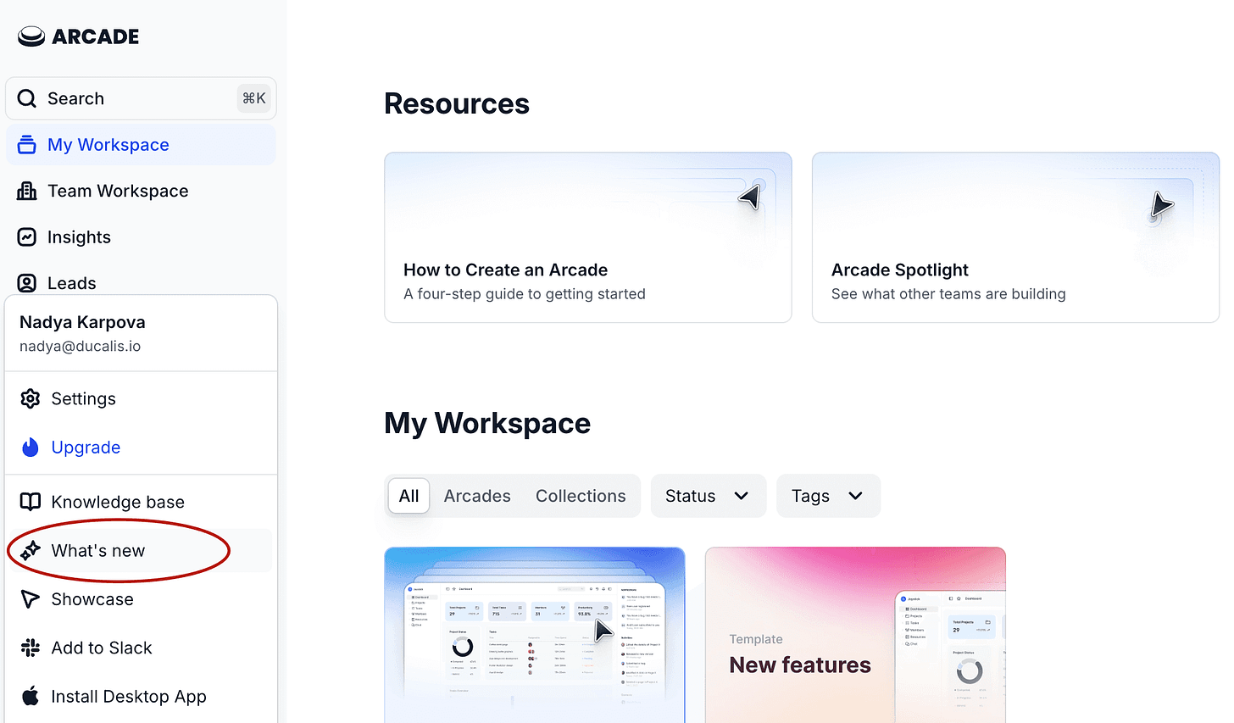Click the Tags dropdown chevron

855,496
